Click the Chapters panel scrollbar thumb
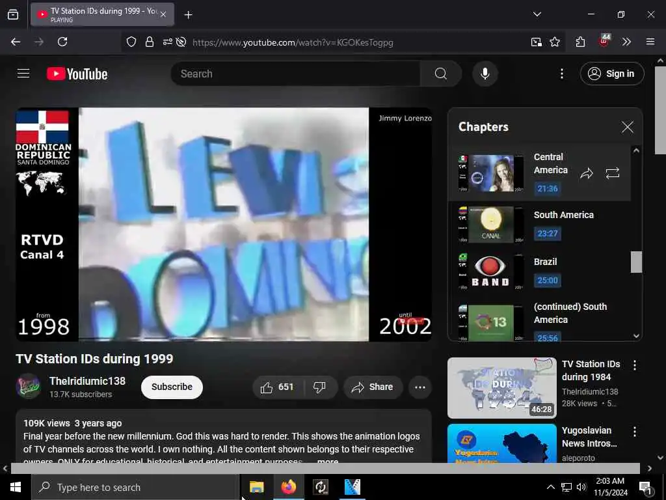Viewport: 666px width, 500px height. (x=636, y=262)
